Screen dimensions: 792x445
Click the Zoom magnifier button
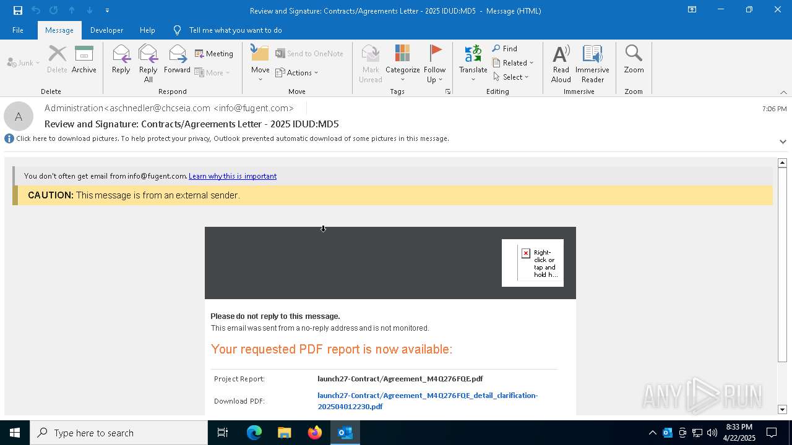click(x=634, y=60)
